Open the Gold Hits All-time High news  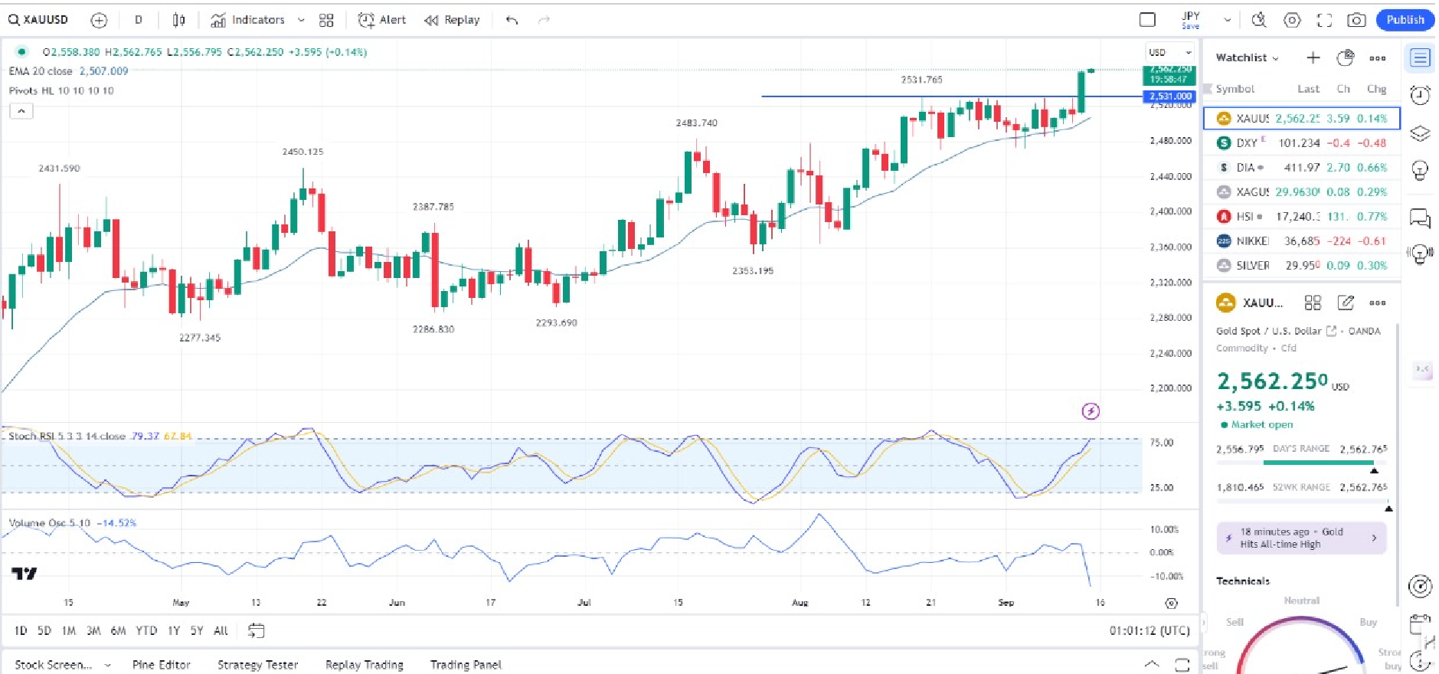pos(1300,538)
